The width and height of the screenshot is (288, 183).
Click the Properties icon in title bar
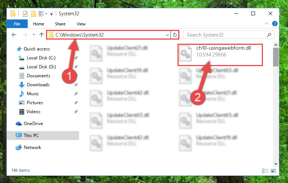click(x=25, y=14)
